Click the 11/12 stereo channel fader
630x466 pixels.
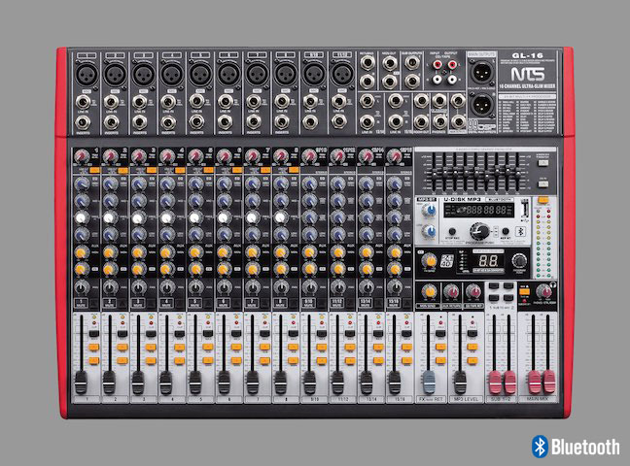click(337, 383)
